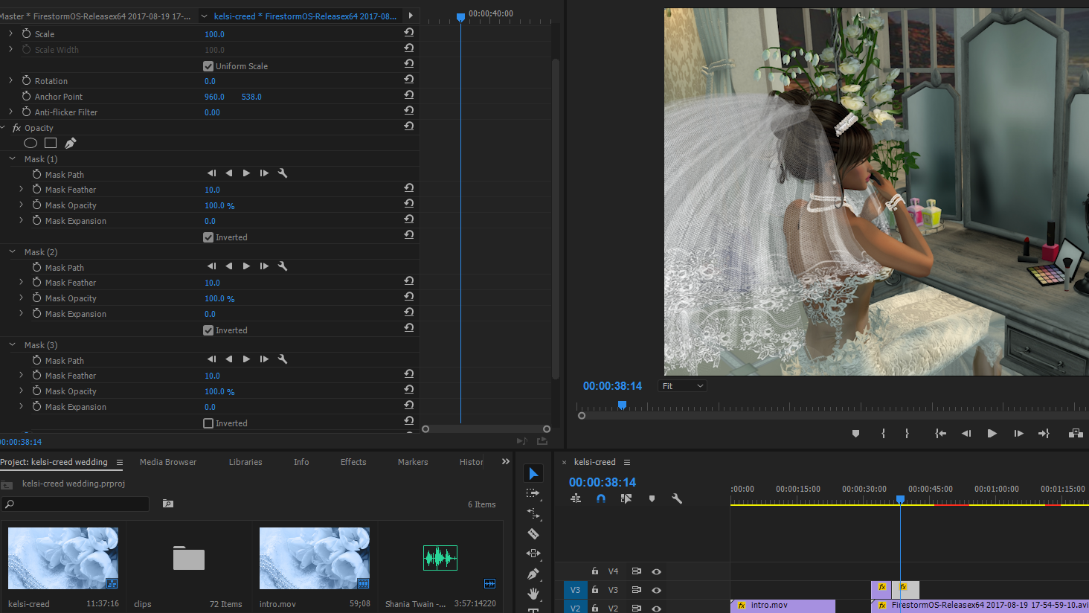Toggle sync lock for V3 track
1089x613 pixels.
(x=636, y=590)
